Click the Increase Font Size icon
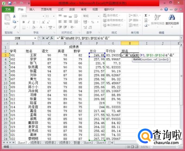 coord(43,22)
